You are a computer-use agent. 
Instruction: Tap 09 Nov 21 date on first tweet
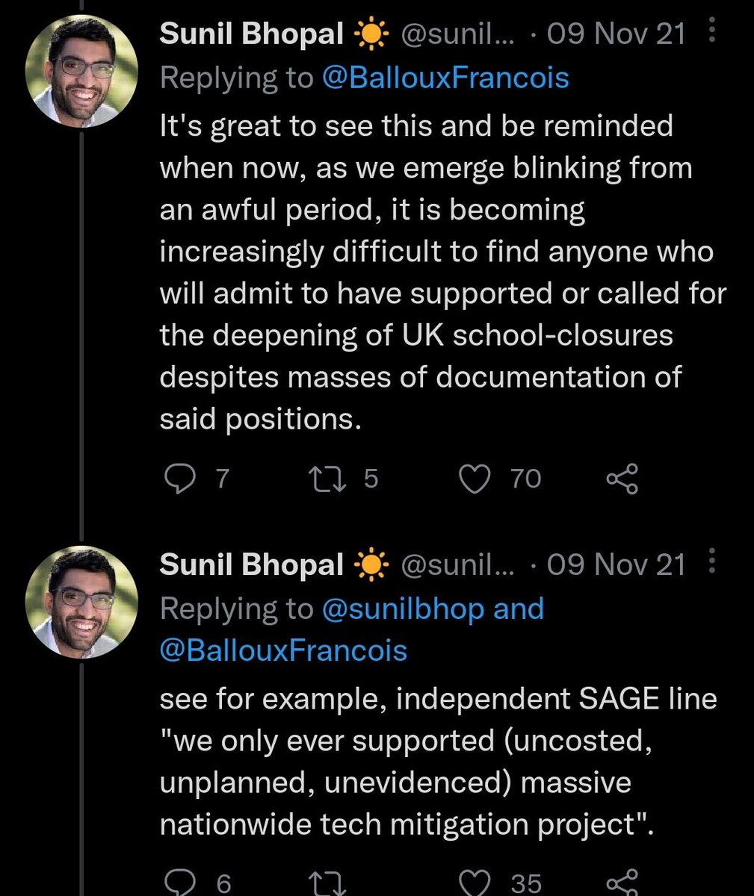coord(616,34)
